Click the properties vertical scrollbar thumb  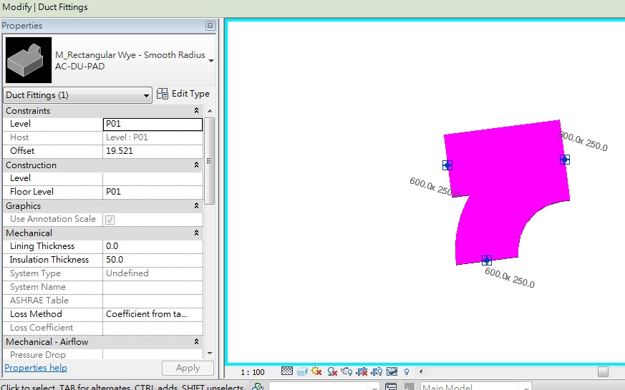tap(210, 161)
